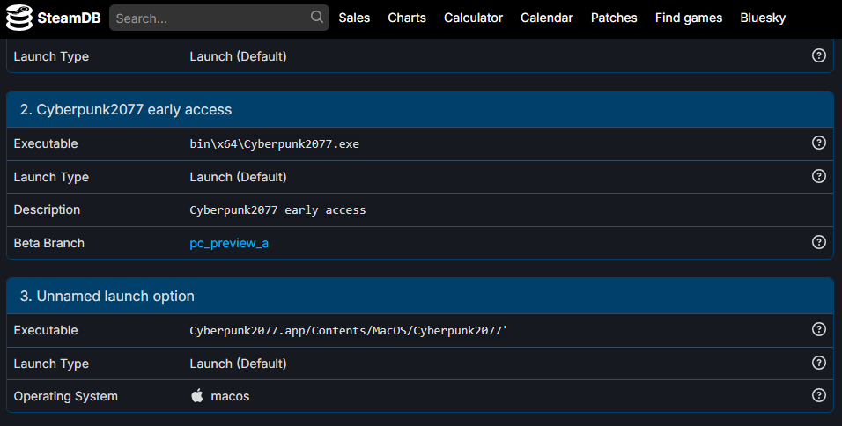Image resolution: width=842 pixels, height=426 pixels.
Task: Open the Find games page
Action: click(689, 18)
